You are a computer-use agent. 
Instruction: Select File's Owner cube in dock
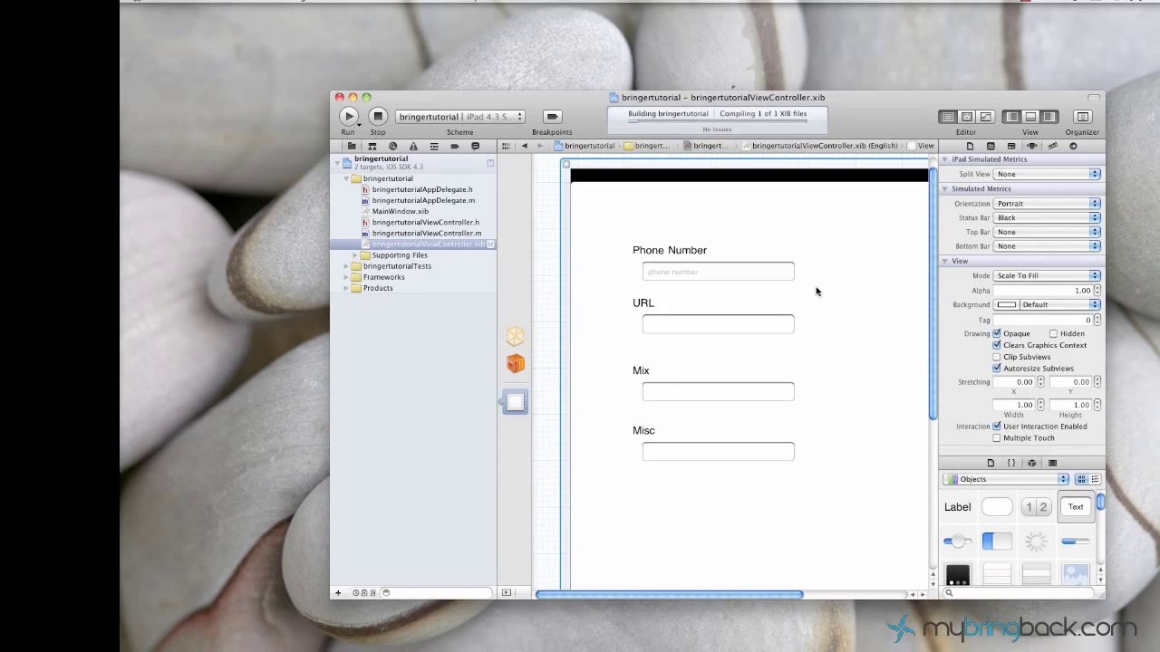(x=515, y=336)
